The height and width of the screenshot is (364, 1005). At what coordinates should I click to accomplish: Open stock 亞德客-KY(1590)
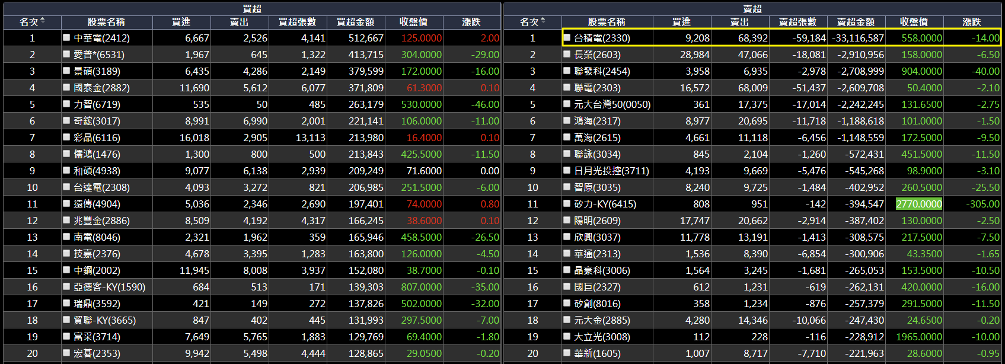[109, 287]
